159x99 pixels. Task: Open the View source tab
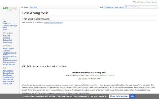pos(109,7)
